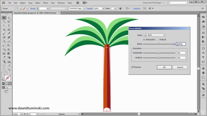
Task: Set fill to None in toolbox
Action: click(10, 83)
